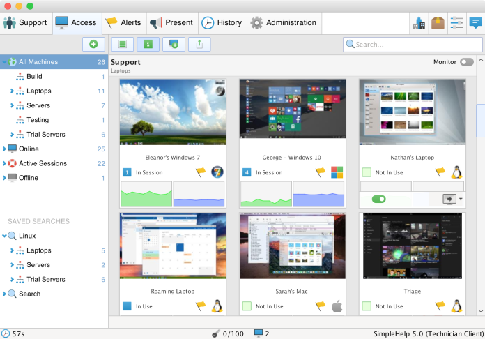Expand the Trial Servers group under All Machines
This screenshot has width=485, height=339.
pos(12,135)
